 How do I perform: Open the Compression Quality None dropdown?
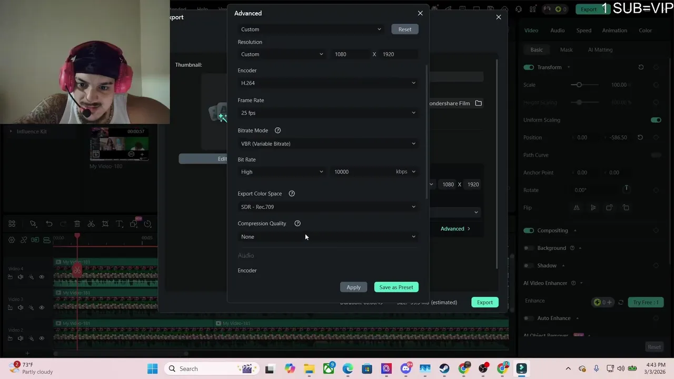[328, 237]
